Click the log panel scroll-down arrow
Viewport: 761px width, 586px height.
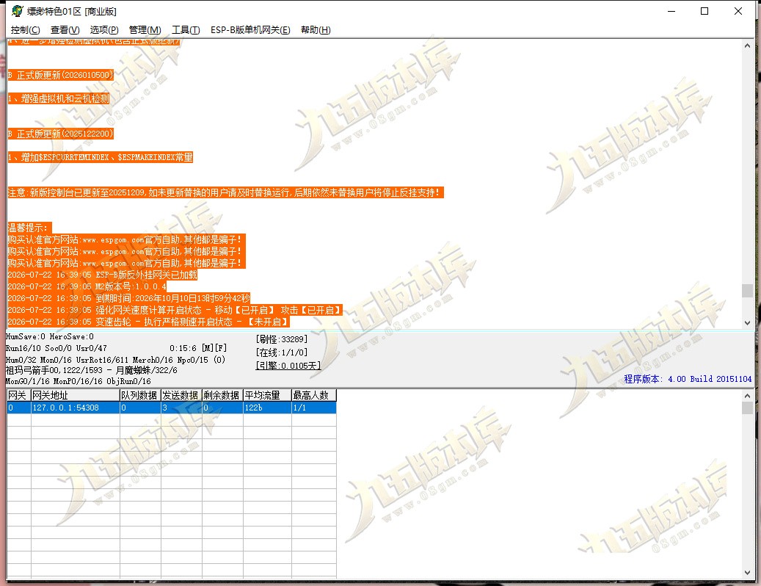[747, 323]
